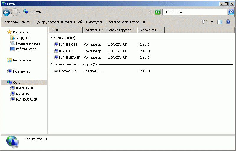Sort by the Категория column header
The height and width of the screenshot is (151, 236).
coord(94,30)
